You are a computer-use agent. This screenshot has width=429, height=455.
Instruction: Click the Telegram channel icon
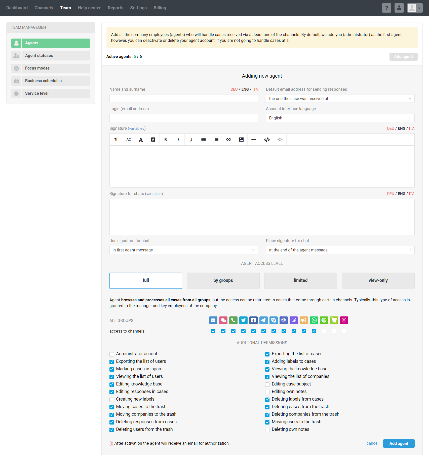[263, 320]
